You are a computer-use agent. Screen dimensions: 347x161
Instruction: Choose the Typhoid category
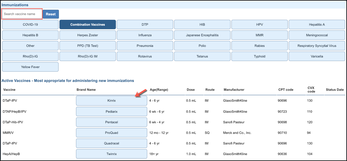click(260, 56)
